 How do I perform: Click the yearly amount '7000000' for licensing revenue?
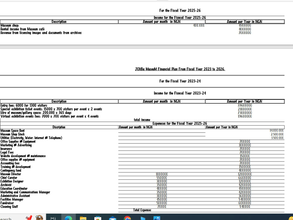click(x=245, y=33)
